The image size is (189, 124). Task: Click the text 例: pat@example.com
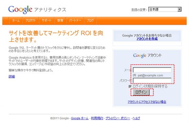[148, 75]
